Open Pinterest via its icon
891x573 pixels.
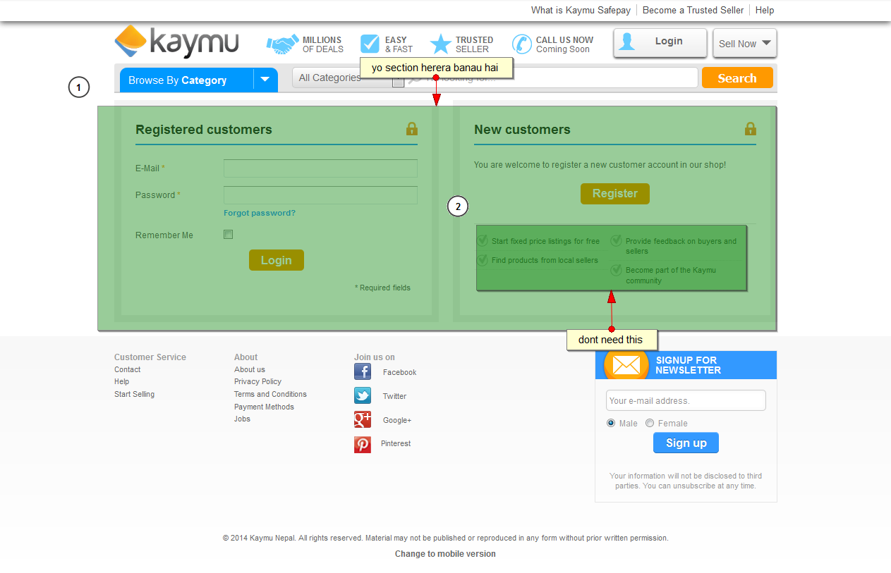(363, 445)
